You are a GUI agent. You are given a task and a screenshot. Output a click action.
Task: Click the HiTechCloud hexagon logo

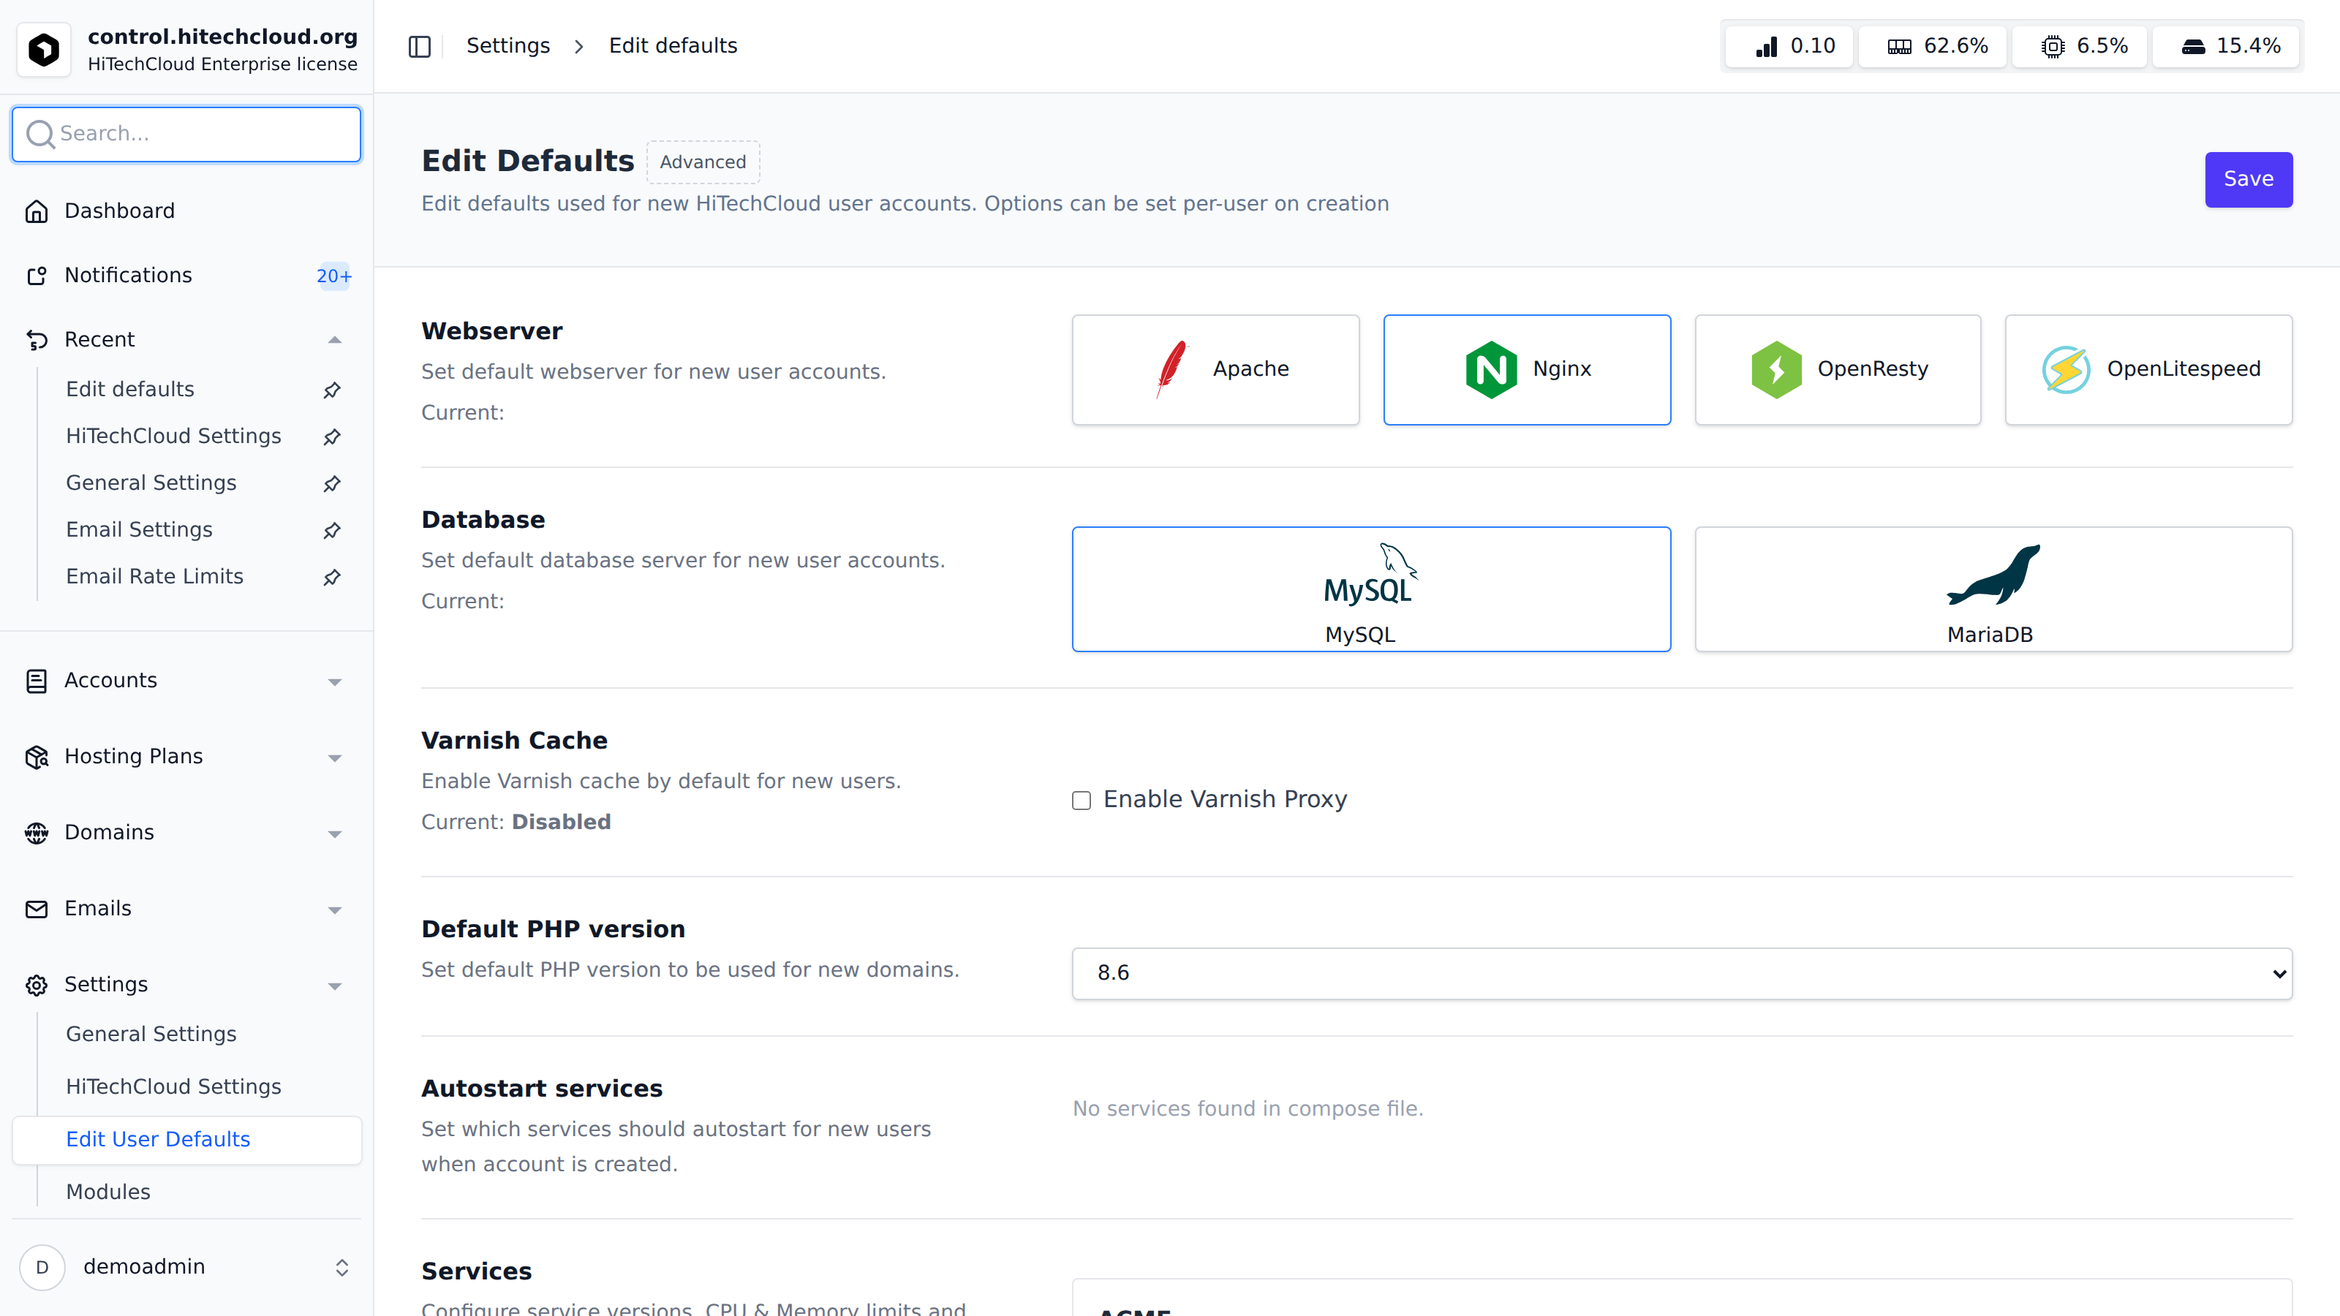(44, 49)
